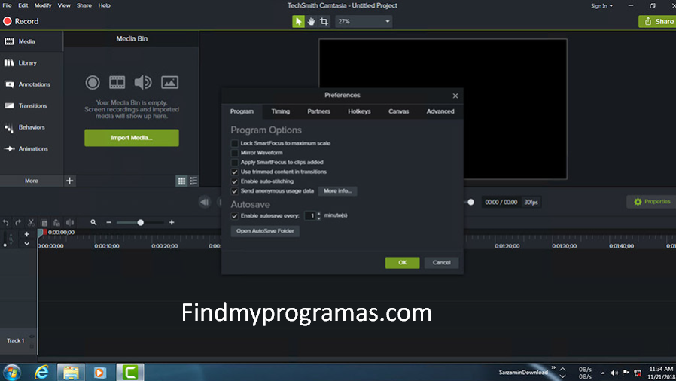The image size is (676, 381).
Task: Click the previous frame playback button
Action: pyautogui.click(x=205, y=202)
